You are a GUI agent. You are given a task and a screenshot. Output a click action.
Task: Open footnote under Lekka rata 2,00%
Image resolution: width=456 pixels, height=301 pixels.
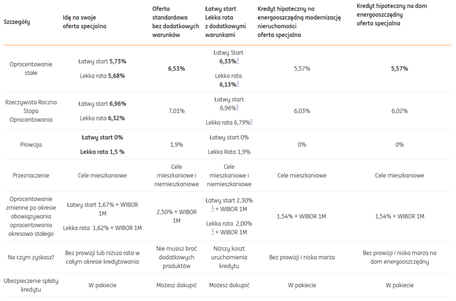[213, 231]
